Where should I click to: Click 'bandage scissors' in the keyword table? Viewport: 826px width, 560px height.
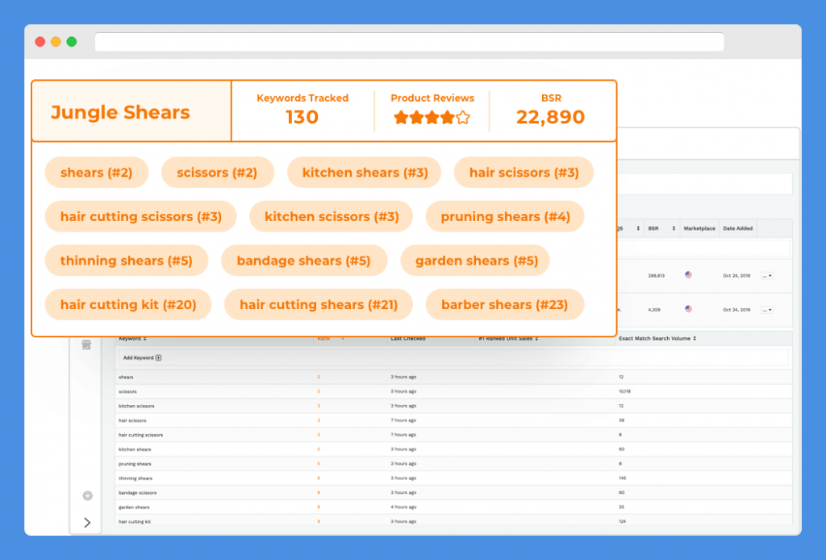pyautogui.click(x=137, y=493)
